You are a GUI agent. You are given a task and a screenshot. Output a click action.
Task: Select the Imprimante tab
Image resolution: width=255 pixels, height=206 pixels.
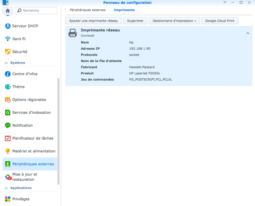[124, 10]
